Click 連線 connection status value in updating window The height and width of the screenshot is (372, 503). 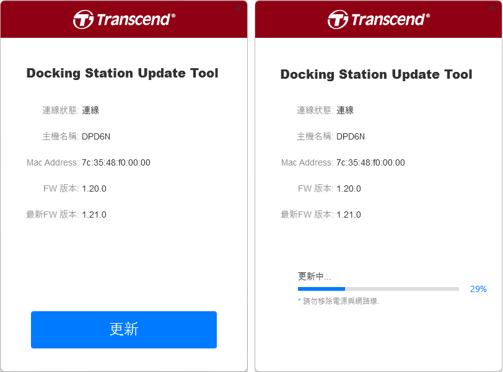pyautogui.click(x=345, y=110)
